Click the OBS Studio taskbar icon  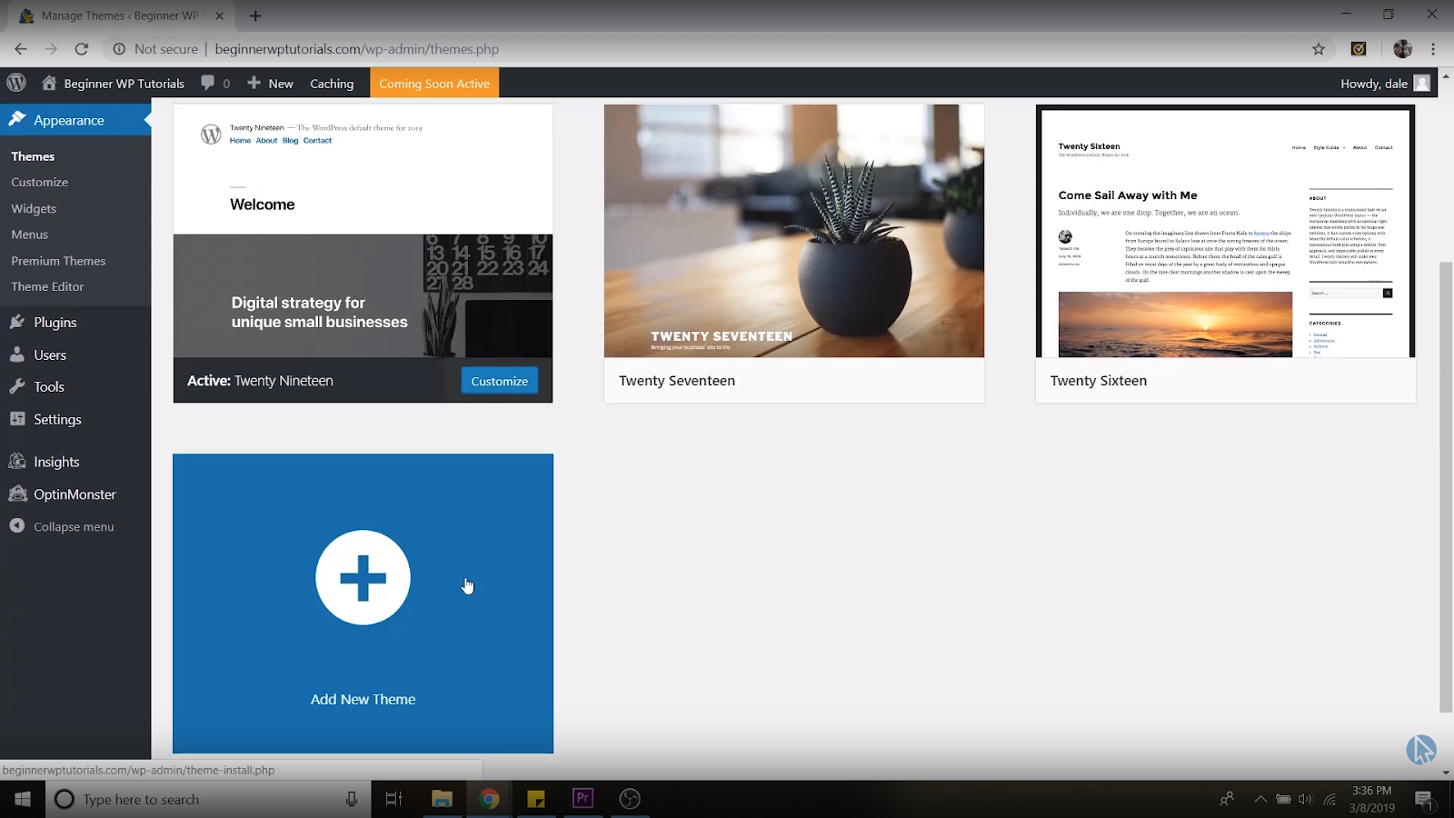[x=630, y=799]
